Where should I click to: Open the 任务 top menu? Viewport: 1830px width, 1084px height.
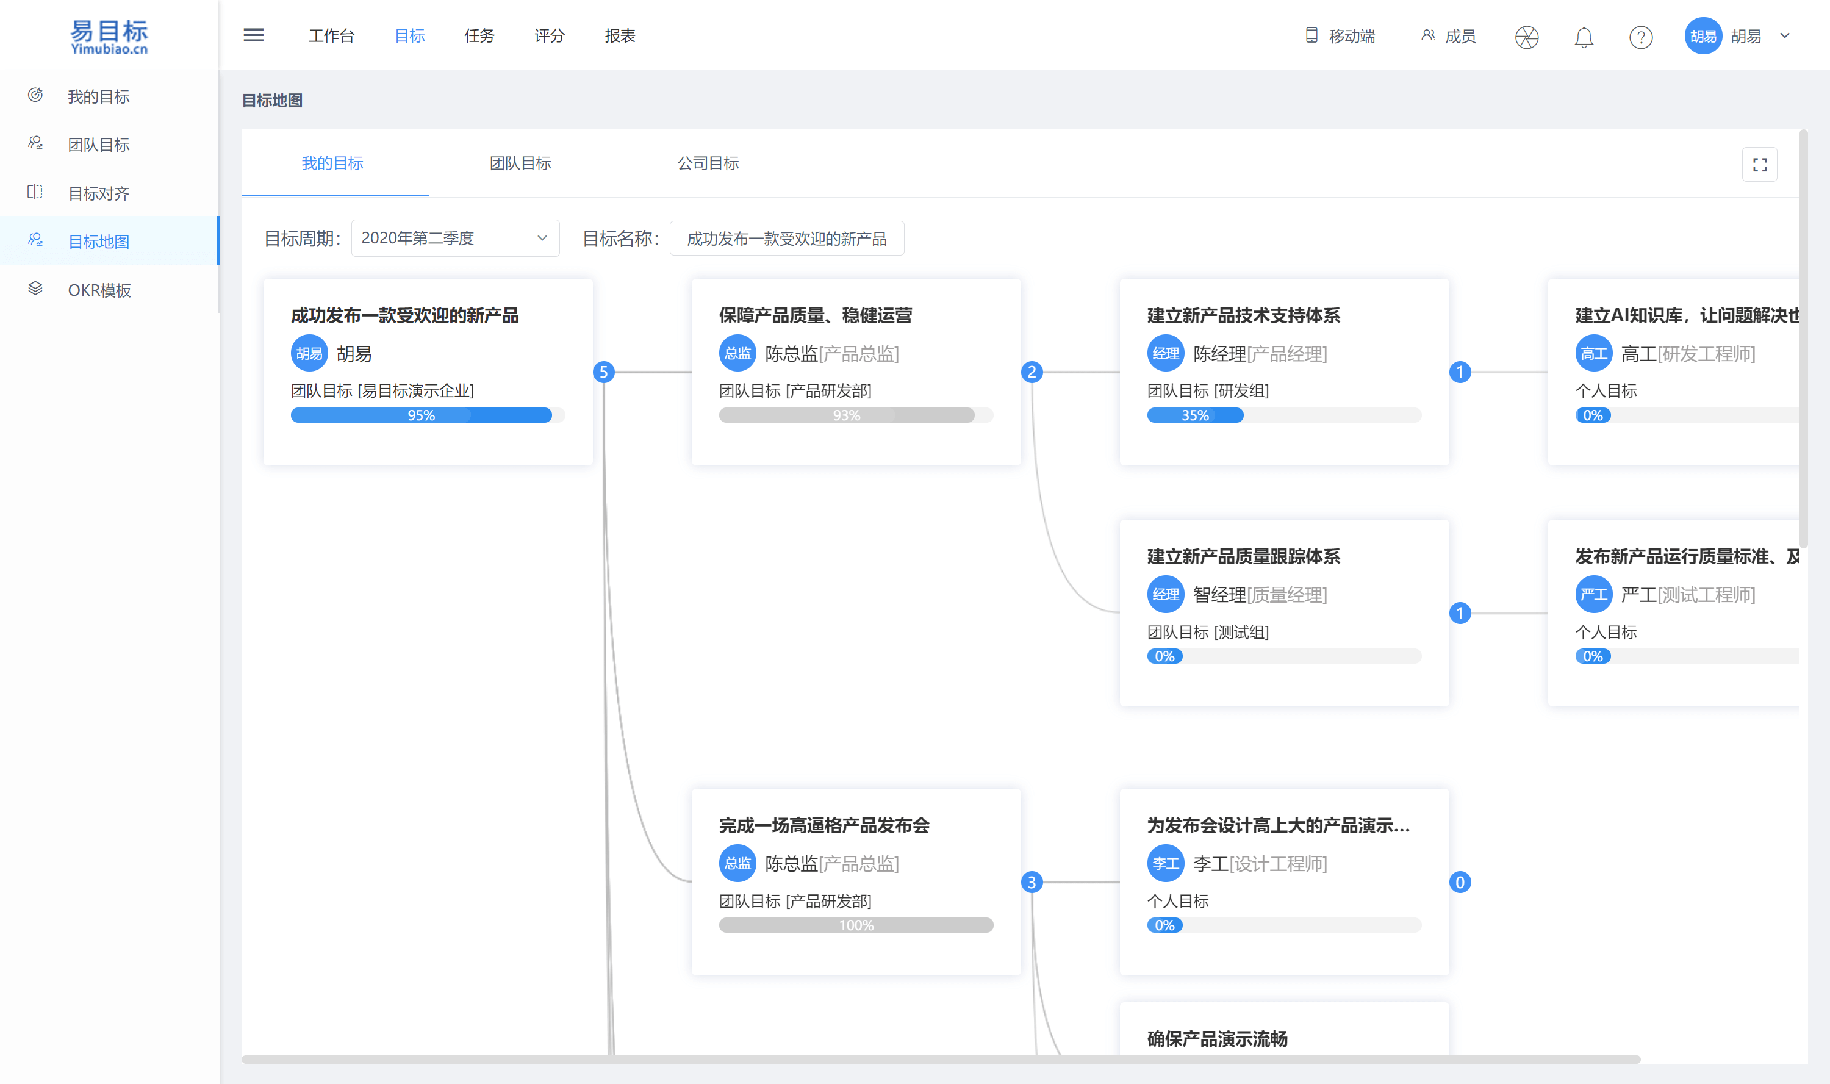(x=480, y=36)
